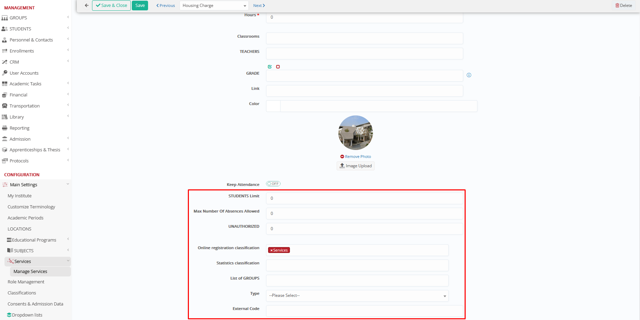The height and width of the screenshot is (320, 640).
Task: Click the red deselect-all square icon
Action: point(278,67)
